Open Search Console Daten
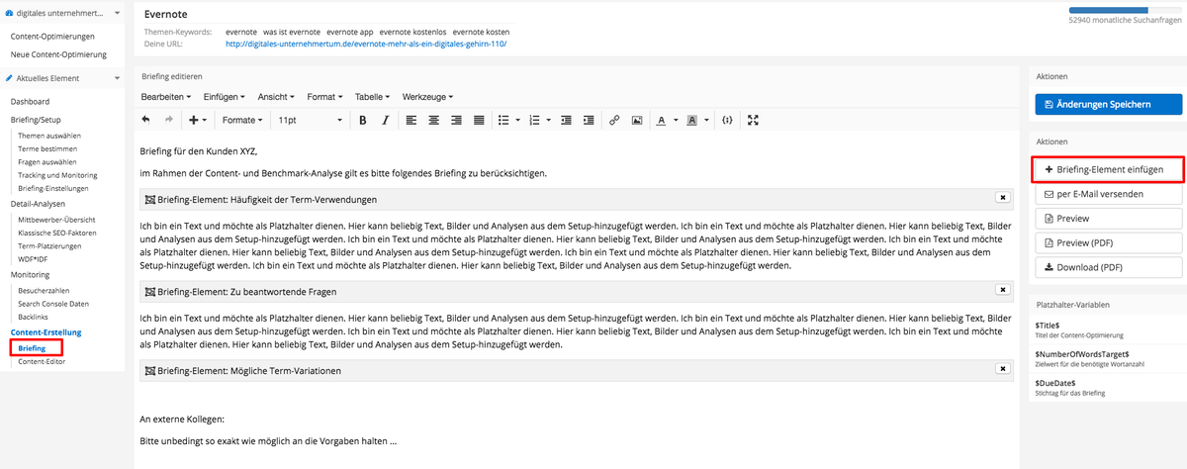 coord(53,304)
